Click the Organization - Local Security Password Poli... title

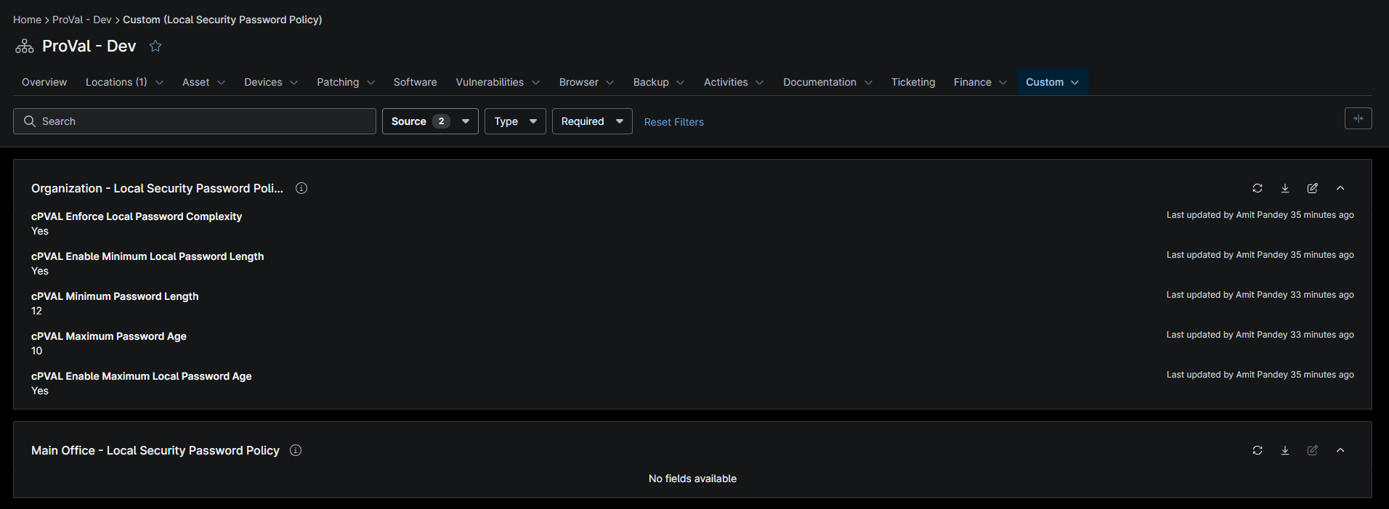tap(157, 188)
